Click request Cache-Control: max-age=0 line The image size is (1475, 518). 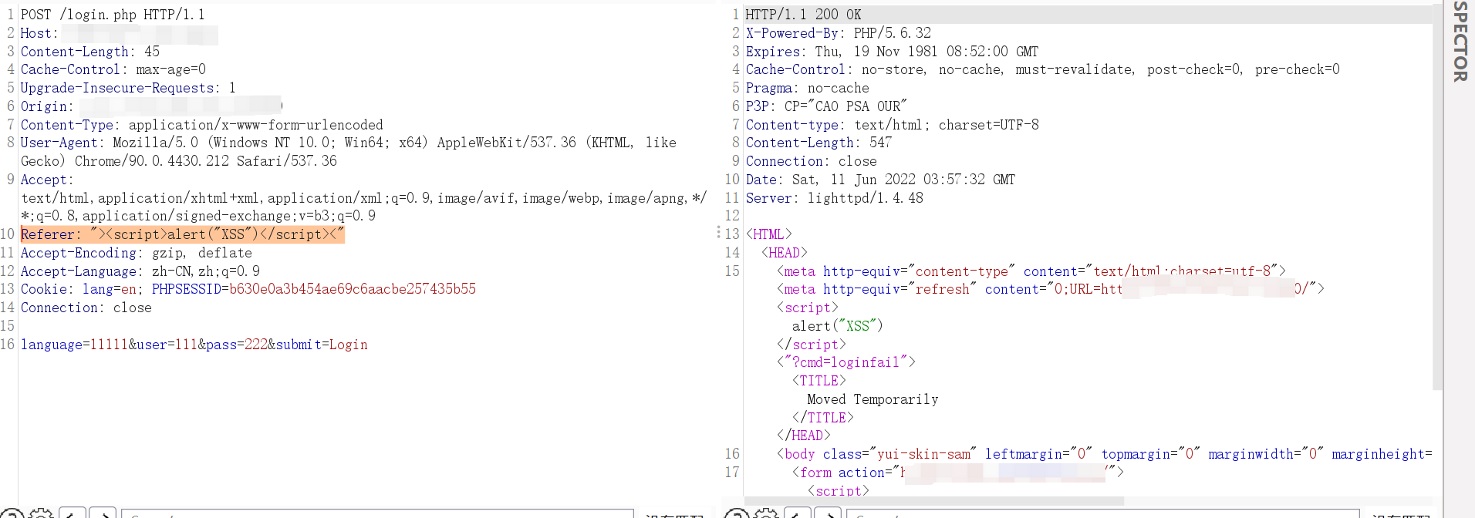coord(113,69)
